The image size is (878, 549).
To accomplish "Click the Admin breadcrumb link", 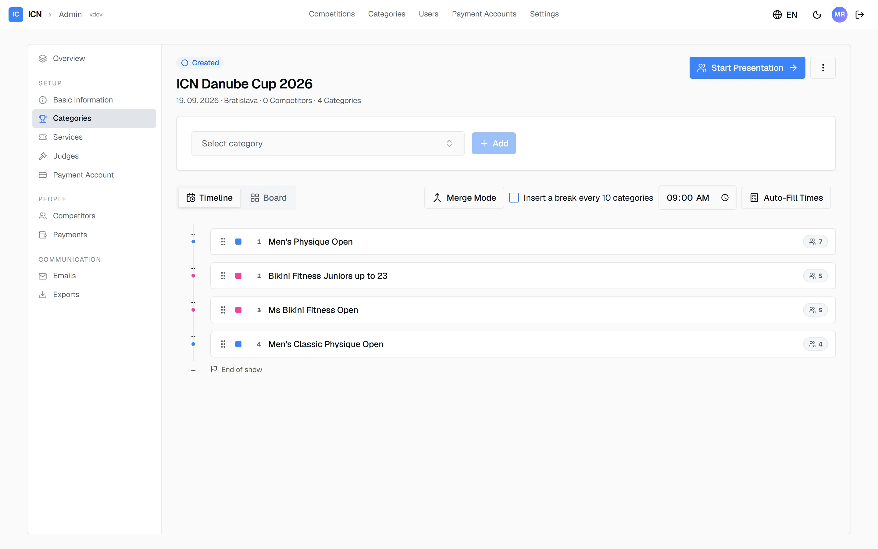I will [x=70, y=14].
